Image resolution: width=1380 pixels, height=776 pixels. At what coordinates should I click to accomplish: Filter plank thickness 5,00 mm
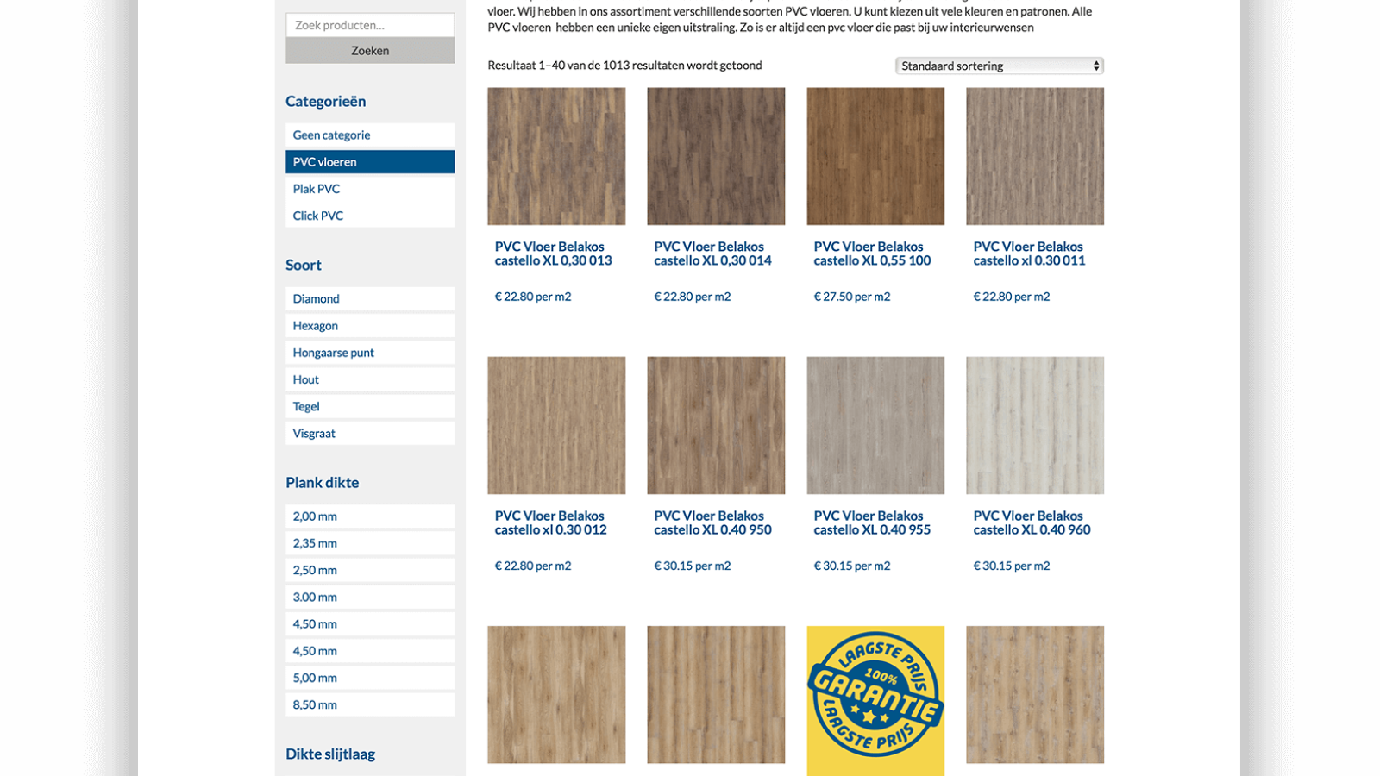tap(370, 678)
